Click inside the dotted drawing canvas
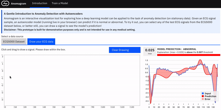 [x=72, y=80]
